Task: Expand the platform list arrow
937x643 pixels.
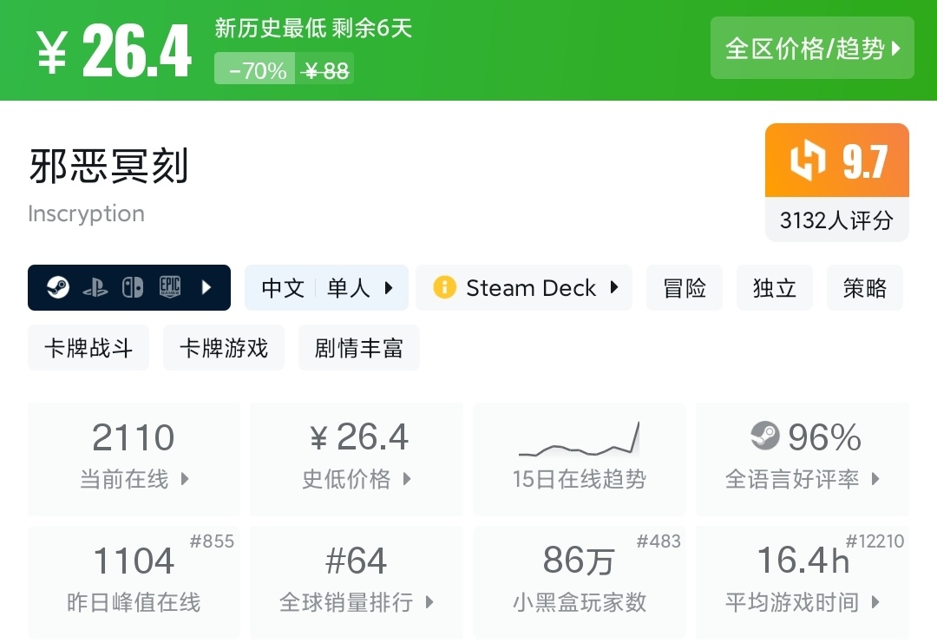Action: click(x=206, y=287)
